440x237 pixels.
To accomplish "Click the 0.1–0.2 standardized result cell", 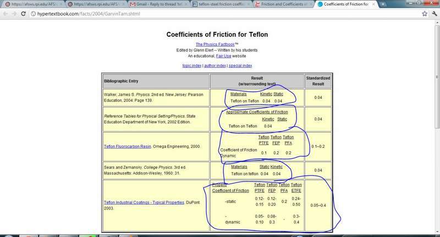I will pyautogui.click(x=318, y=146).
